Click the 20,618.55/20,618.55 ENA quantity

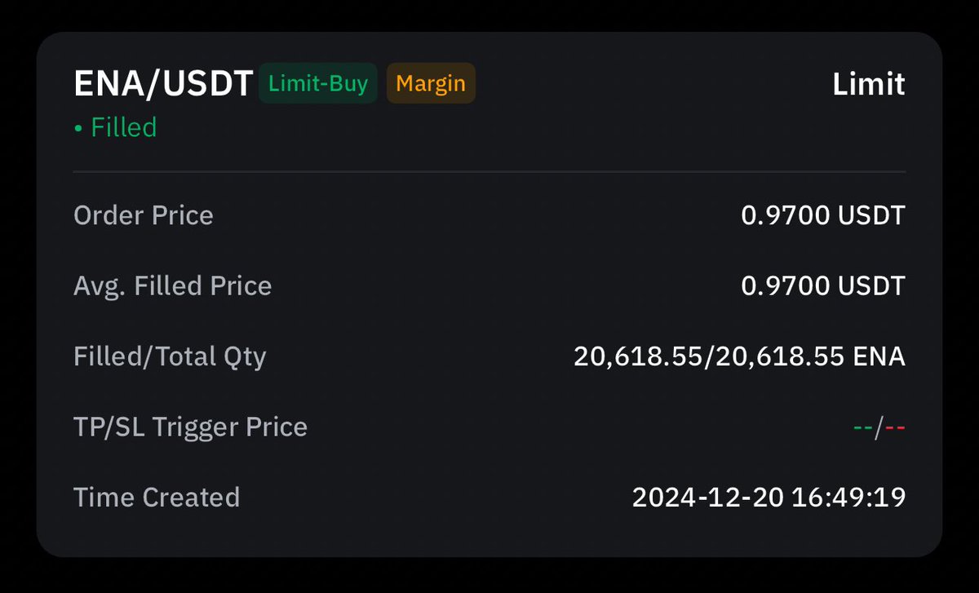[x=740, y=356]
